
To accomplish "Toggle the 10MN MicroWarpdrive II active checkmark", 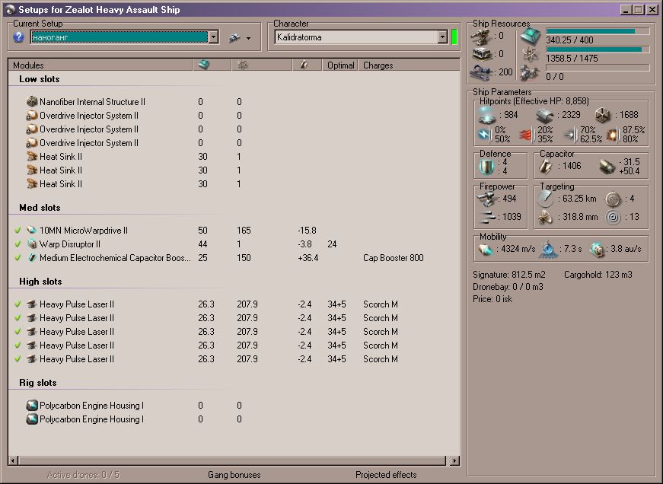I will [x=18, y=231].
